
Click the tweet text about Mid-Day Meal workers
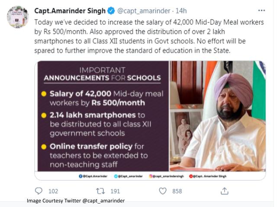coord(149,36)
